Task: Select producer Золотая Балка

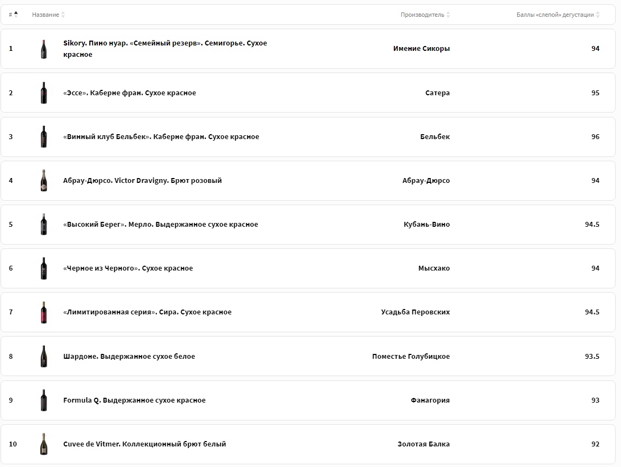Action: click(423, 444)
